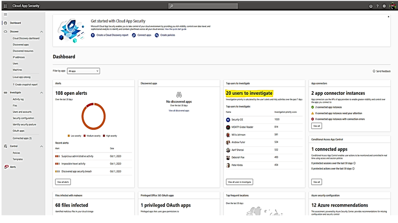Screen dimensions: 398x223
Task: Collapse the Discover section chevron
Action: (x=41, y=32)
